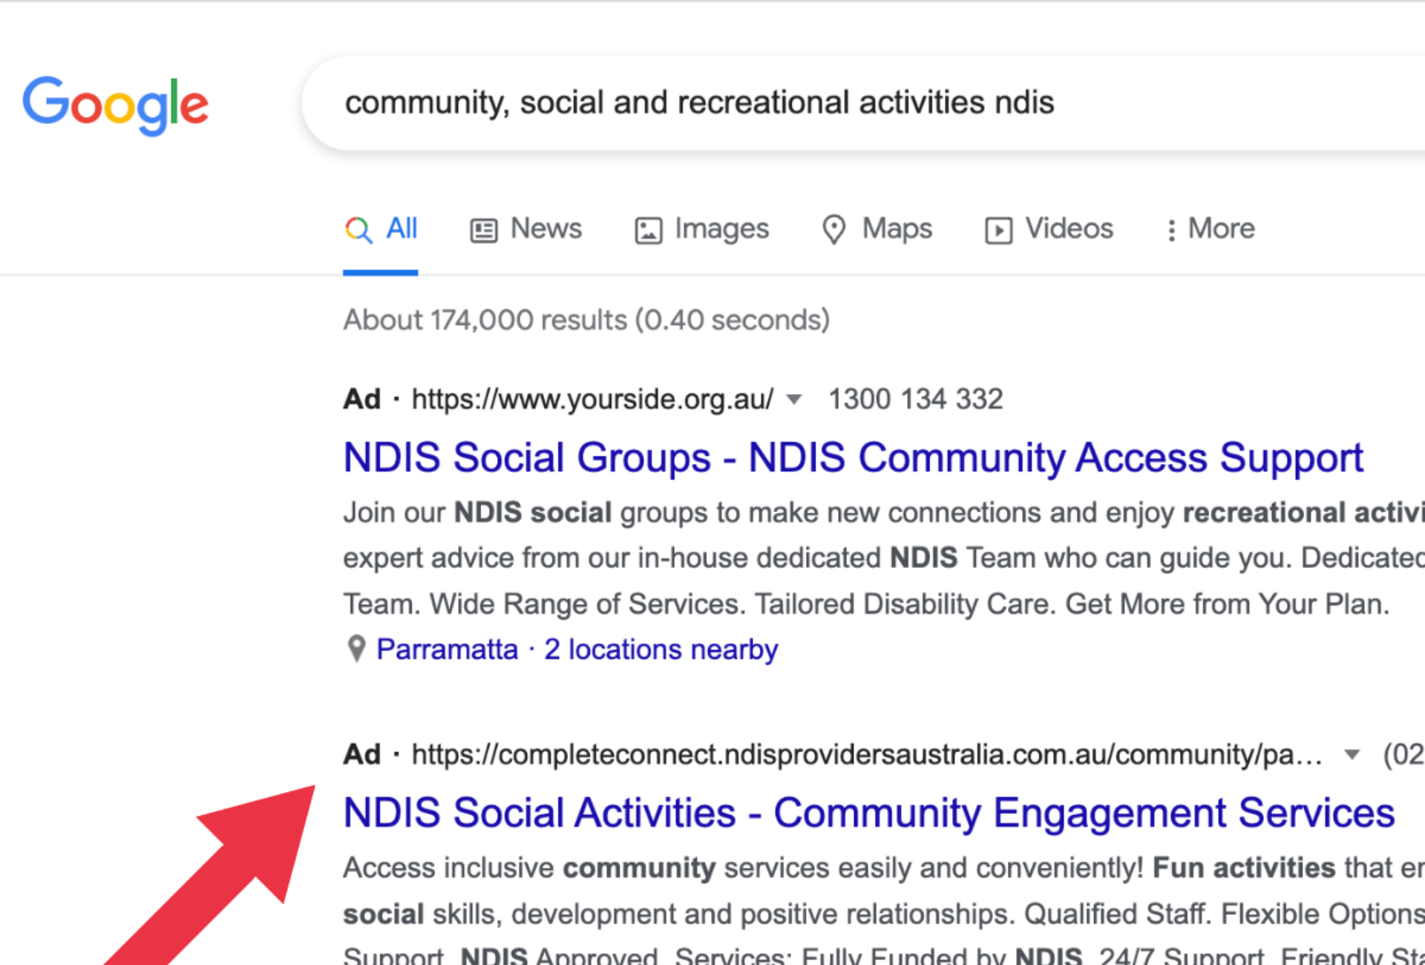The image size is (1425, 965).
Task: Switch to the Images tab
Action: point(721,229)
